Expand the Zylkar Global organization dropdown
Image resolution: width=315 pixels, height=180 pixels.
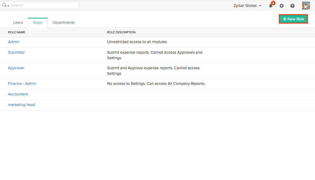(247, 6)
